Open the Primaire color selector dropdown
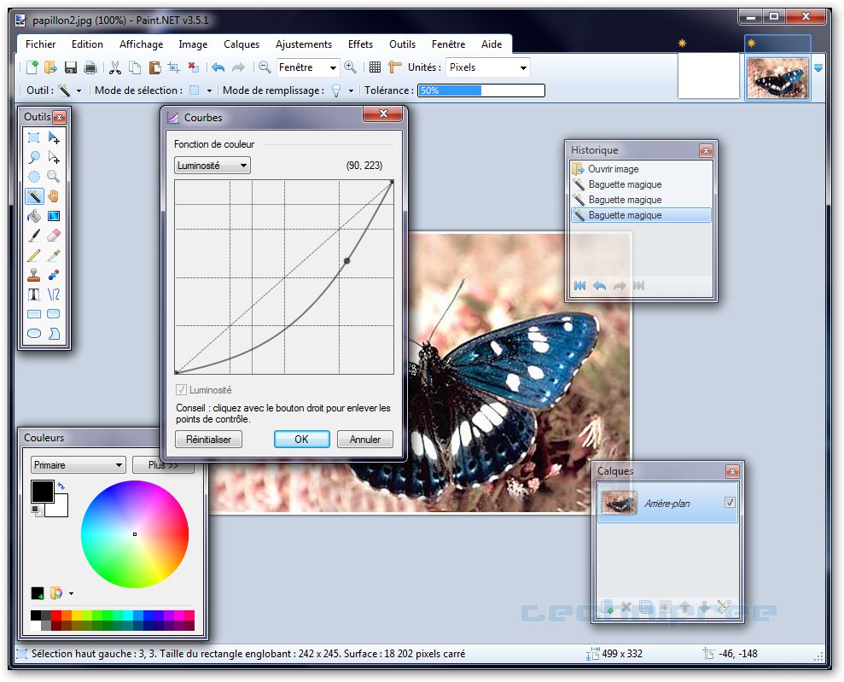Viewport: 844px width, 682px height. [x=79, y=465]
